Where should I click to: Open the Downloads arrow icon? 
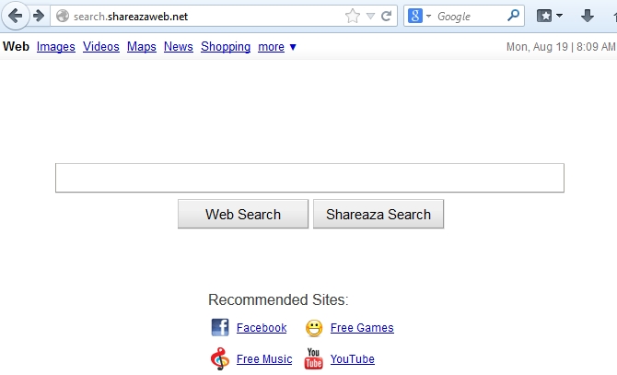(588, 16)
